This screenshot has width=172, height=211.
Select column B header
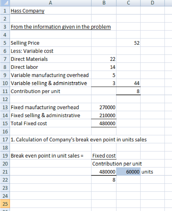104,3
